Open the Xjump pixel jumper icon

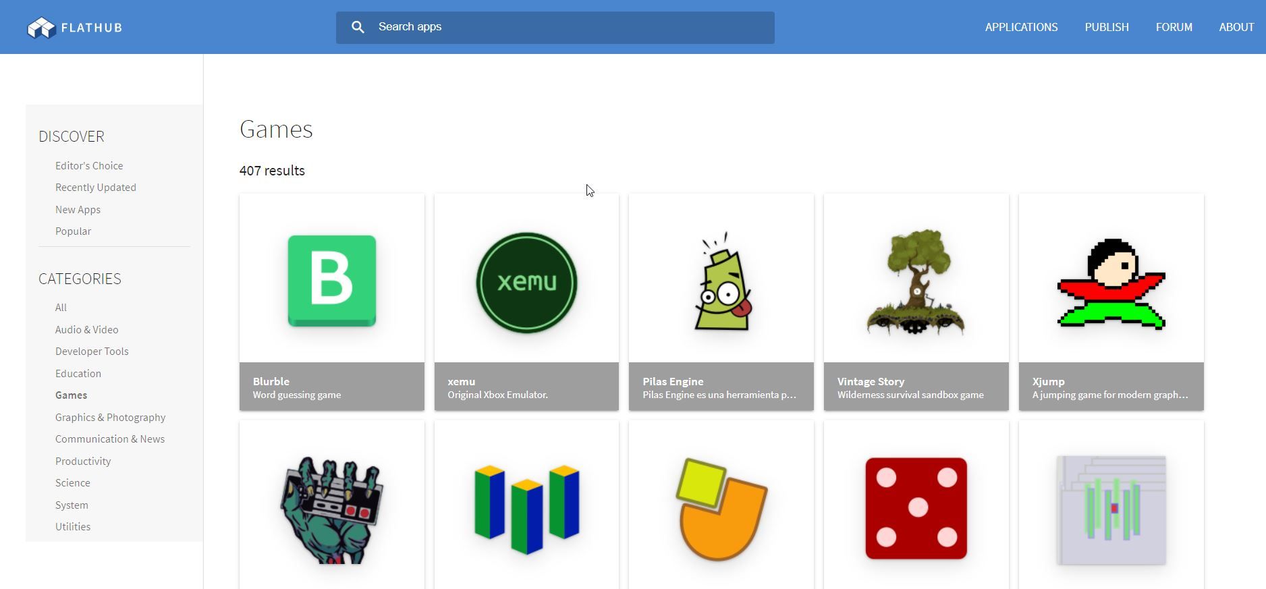(x=1111, y=284)
